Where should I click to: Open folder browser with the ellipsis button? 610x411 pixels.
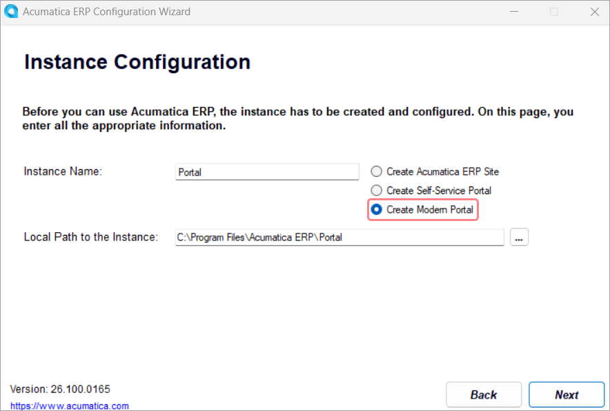[x=519, y=237]
